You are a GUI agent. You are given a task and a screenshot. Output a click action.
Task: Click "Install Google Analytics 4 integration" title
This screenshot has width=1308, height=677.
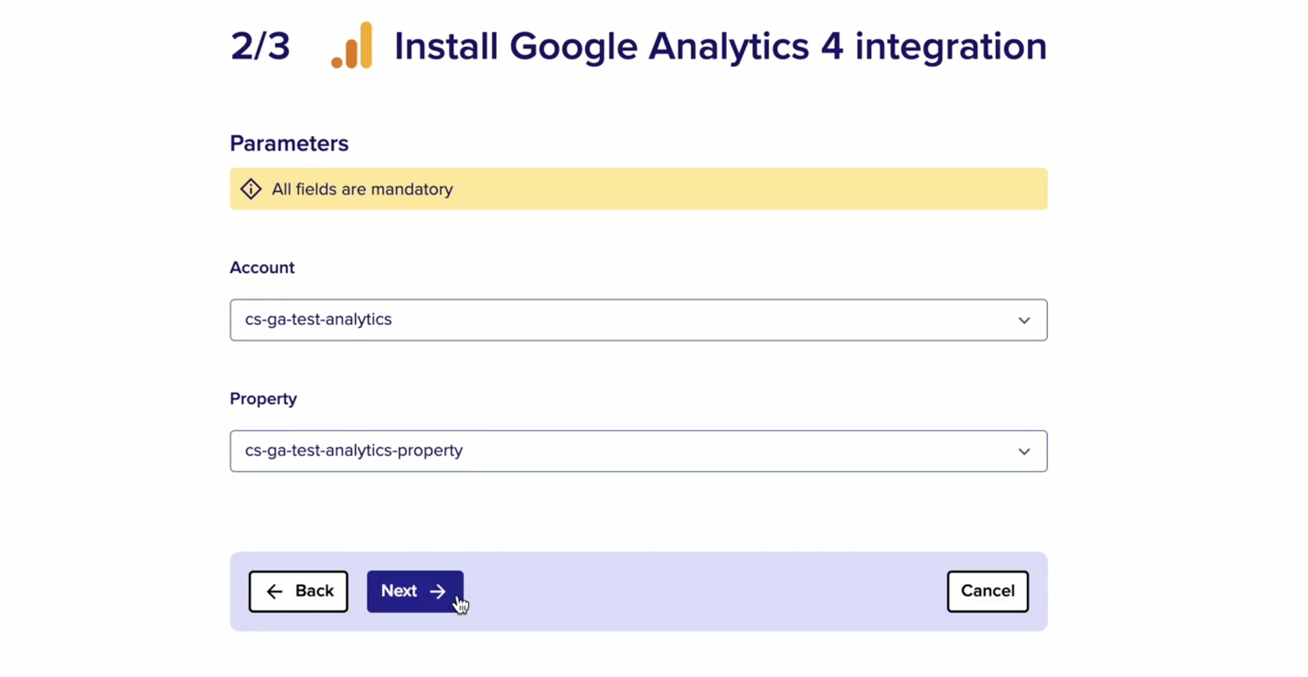[720, 47]
